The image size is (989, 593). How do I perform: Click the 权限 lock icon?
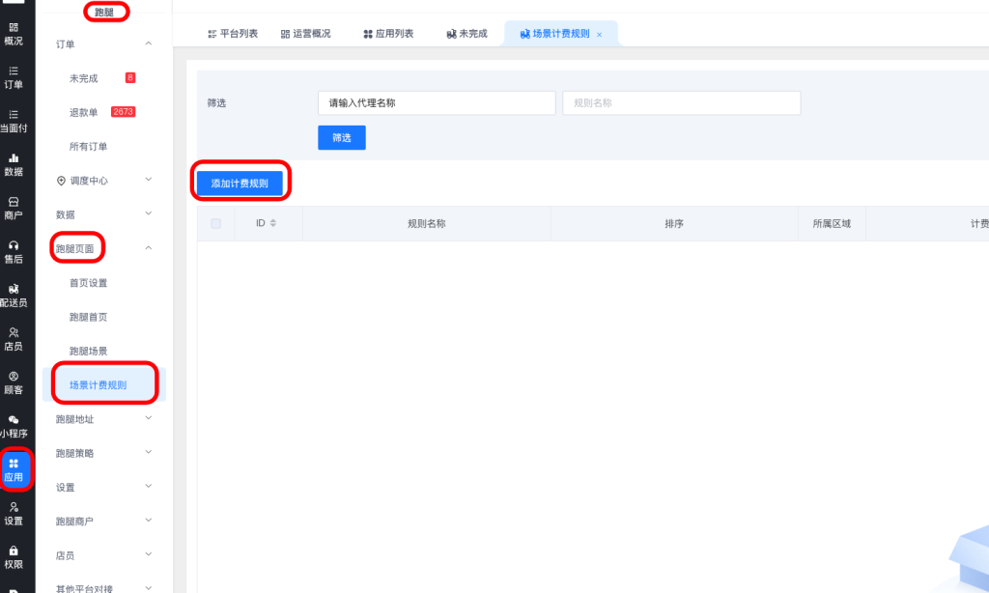[x=14, y=556]
